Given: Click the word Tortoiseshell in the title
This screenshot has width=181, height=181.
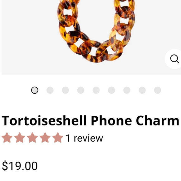Looking at the screenshot, I should pos(44,120).
